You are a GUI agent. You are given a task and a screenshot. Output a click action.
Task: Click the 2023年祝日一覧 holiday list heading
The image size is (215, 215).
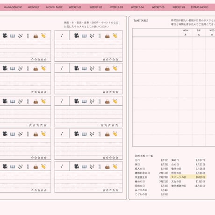pos(144,156)
